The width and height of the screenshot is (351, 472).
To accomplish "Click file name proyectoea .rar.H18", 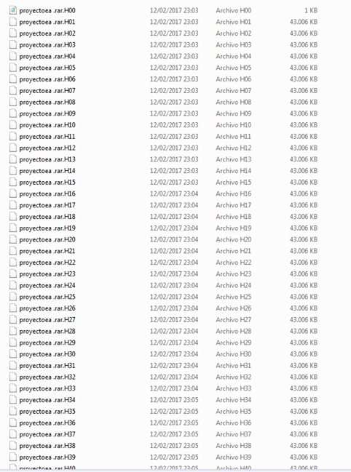I will click(x=47, y=217).
